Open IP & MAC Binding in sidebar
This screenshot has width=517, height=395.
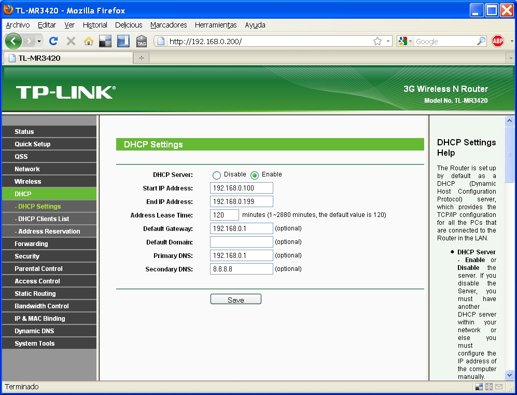[x=49, y=319]
